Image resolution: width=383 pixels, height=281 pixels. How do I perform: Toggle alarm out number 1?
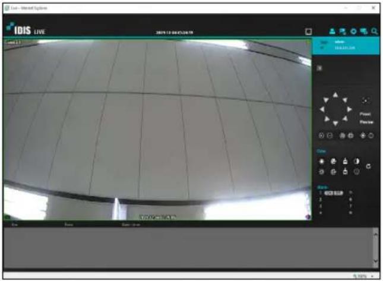pos(320,193)
